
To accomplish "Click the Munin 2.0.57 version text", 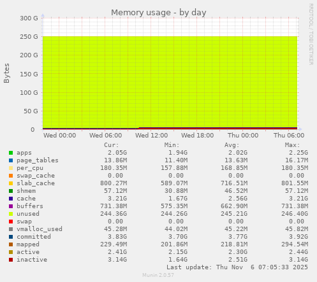I will (158, 276).
